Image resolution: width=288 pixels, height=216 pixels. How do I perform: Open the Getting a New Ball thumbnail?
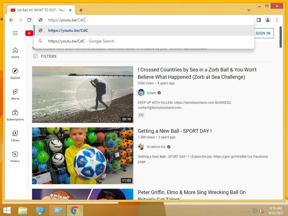tap(83, 156)
